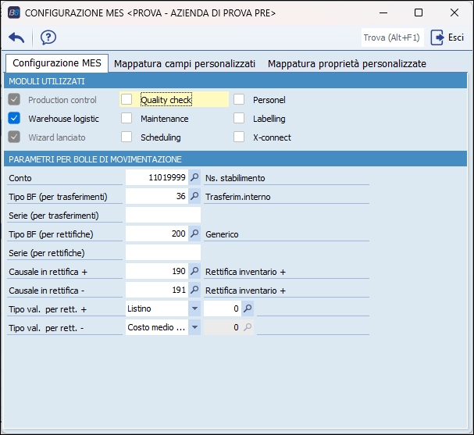
Task: Open Mappatura proprietà personalizzate tab
Action: [347, 64]
